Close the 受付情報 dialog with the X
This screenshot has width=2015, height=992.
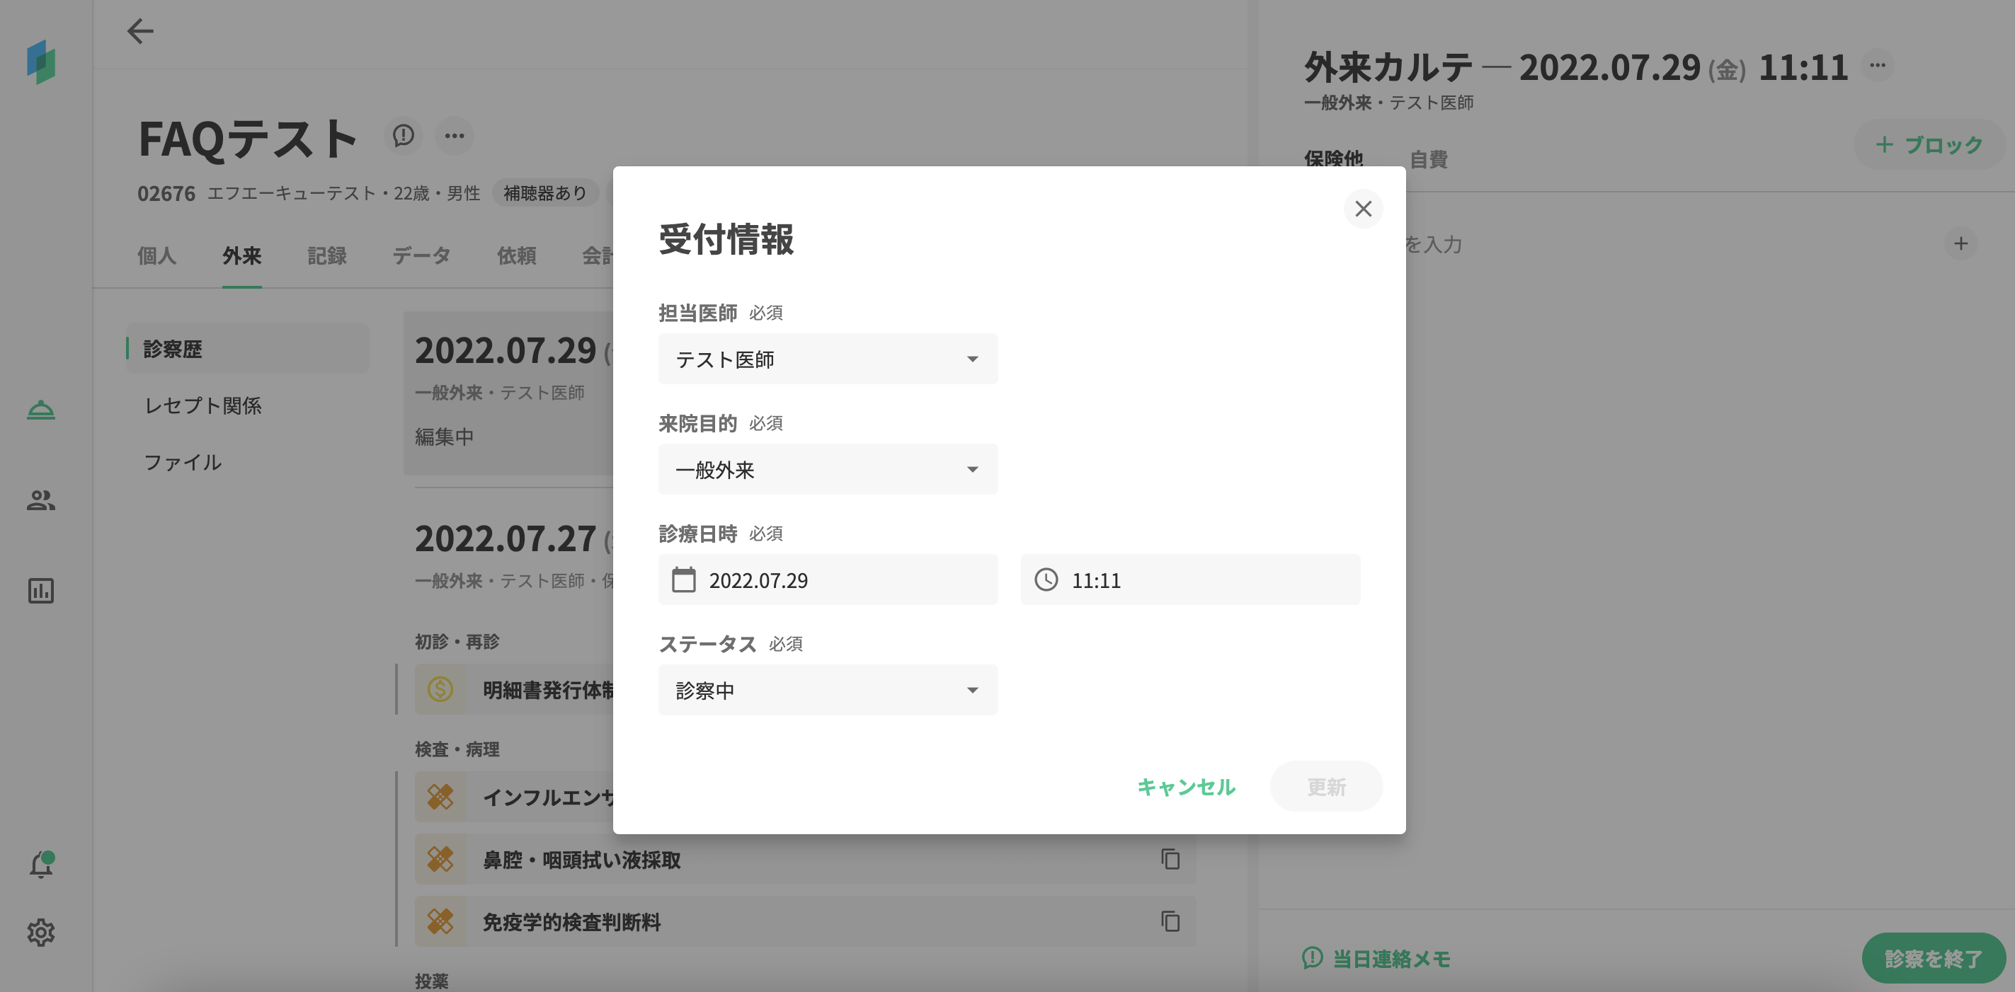pos(1363,209)
